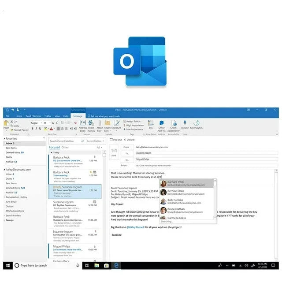
Task: Click the Signature icon
Action: tap(116, 124)
